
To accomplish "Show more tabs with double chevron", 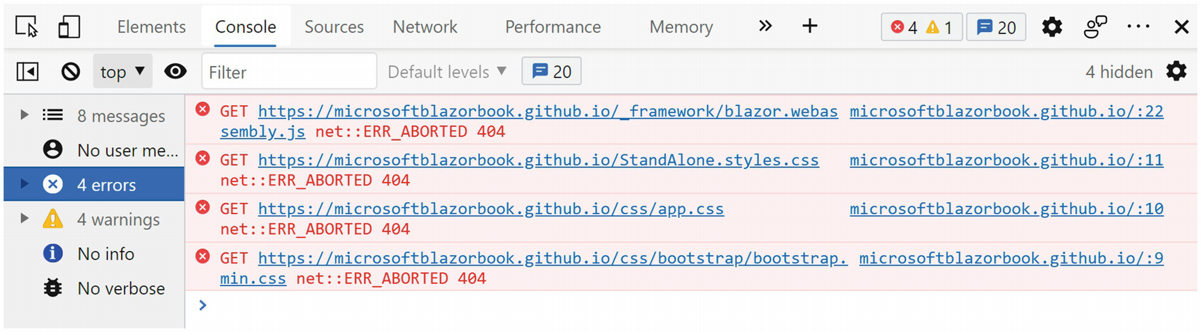I will [765, 26].
